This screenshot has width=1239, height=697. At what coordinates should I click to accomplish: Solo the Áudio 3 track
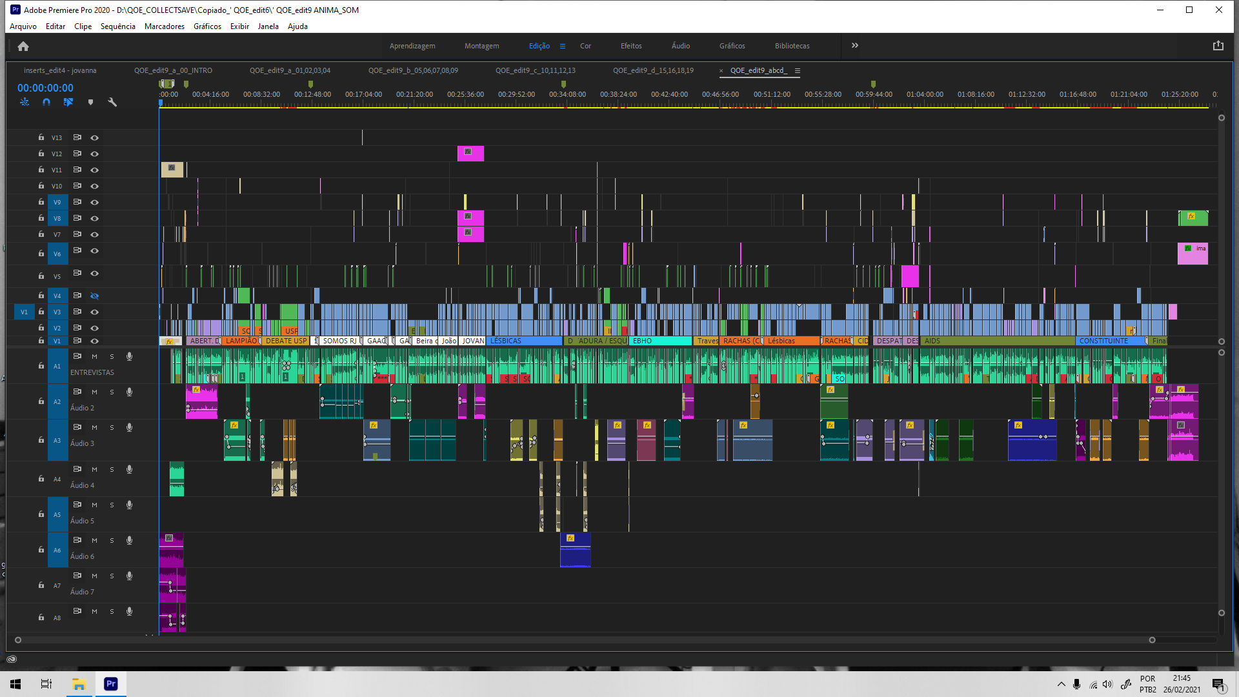click(x=112, y=428)
